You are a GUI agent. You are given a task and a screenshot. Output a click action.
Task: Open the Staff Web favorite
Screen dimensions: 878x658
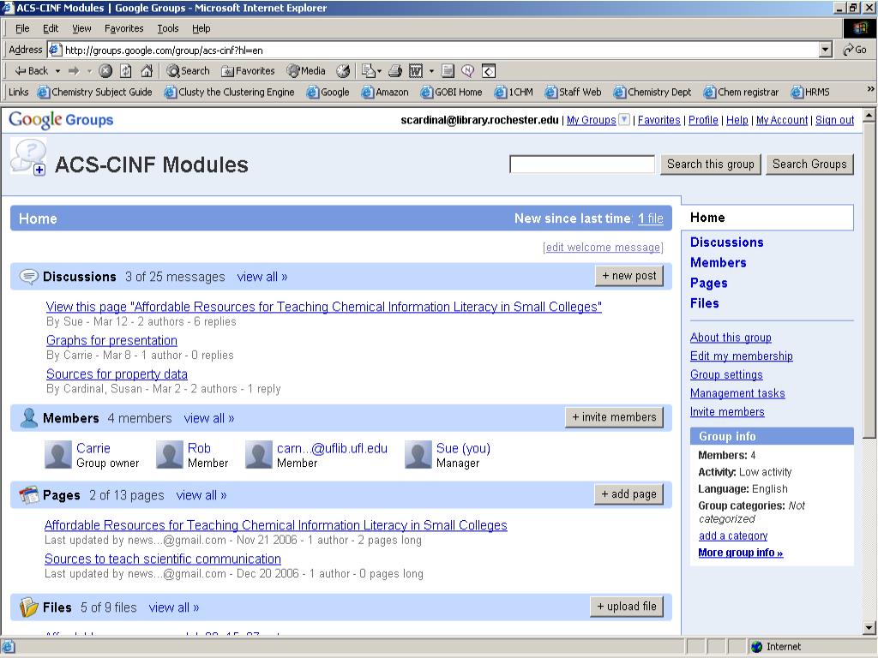(x=574, y=93)
